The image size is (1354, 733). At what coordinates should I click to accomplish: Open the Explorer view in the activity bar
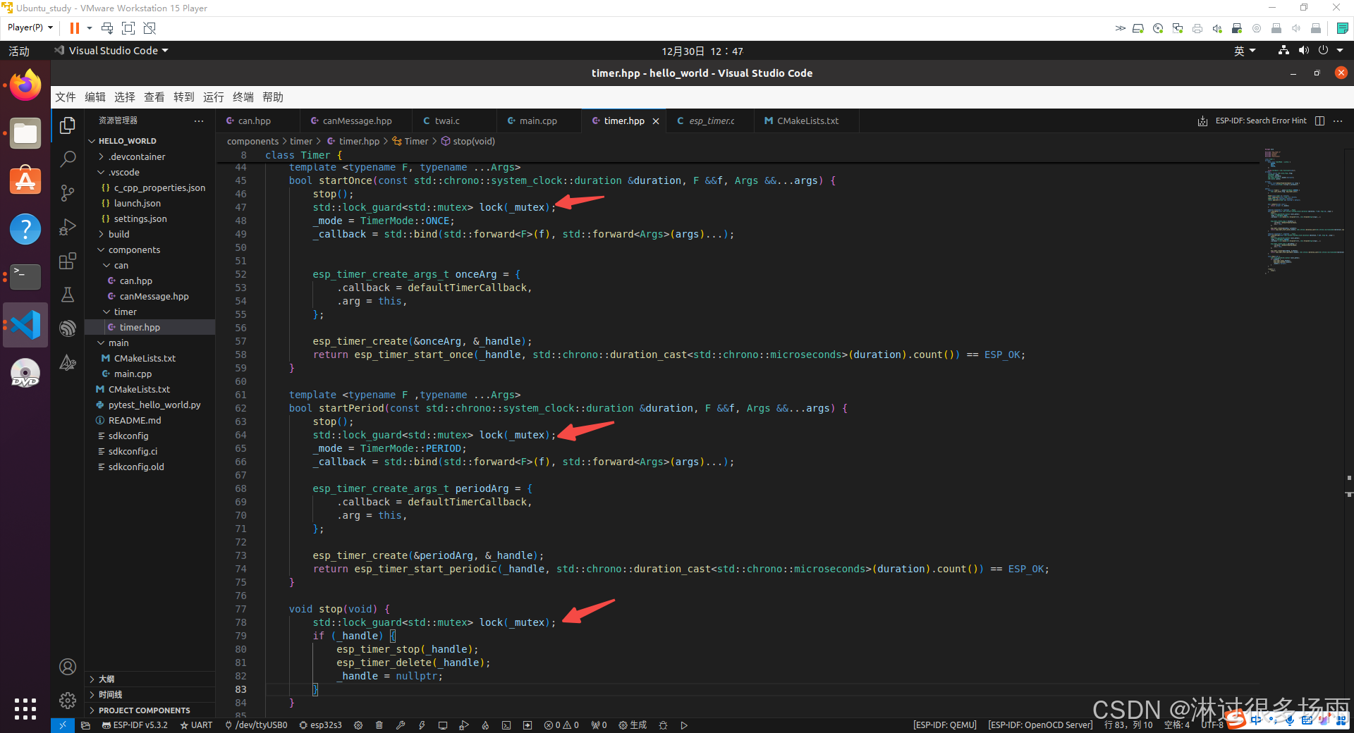[x=68, y=125]
